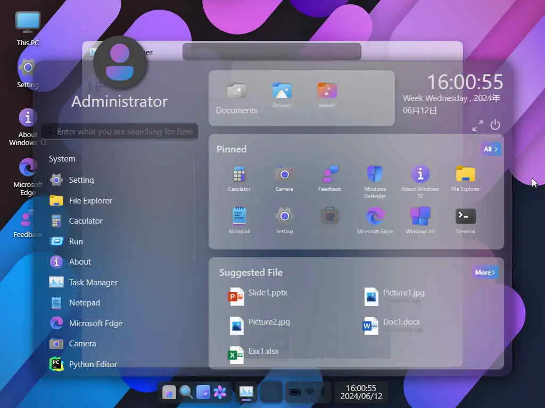545x408 pixels.
Task: Open the taskbar clock showing 2024/06/12
Action: [x=361, y=392]
